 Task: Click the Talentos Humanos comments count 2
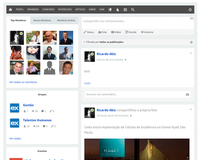pos(45,126)
